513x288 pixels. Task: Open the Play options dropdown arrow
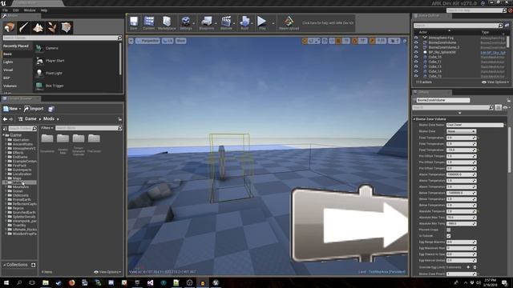[273, 23]
